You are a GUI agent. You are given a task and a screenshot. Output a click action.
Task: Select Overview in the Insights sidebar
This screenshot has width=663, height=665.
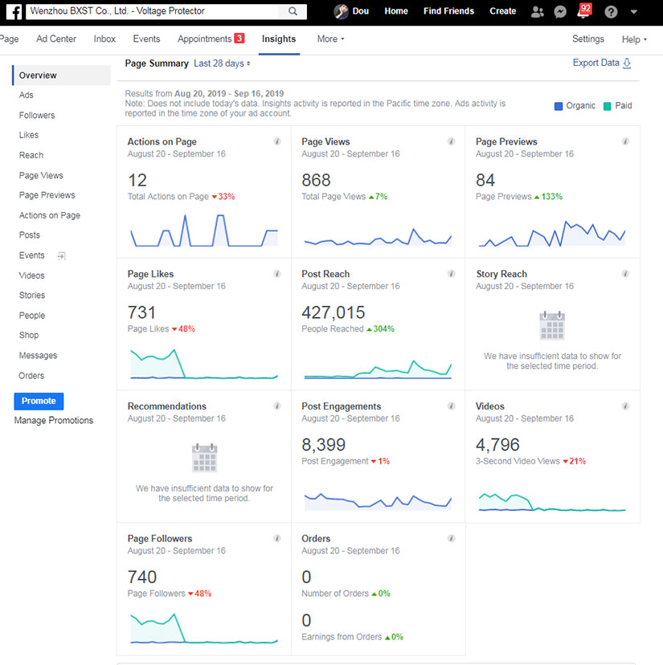[62, 75]
